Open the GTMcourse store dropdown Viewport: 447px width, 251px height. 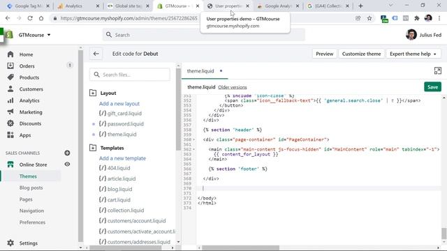tap(34, 35)
